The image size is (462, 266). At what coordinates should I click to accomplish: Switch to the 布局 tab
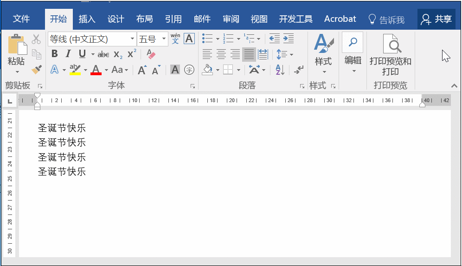[x=145, y=19]
